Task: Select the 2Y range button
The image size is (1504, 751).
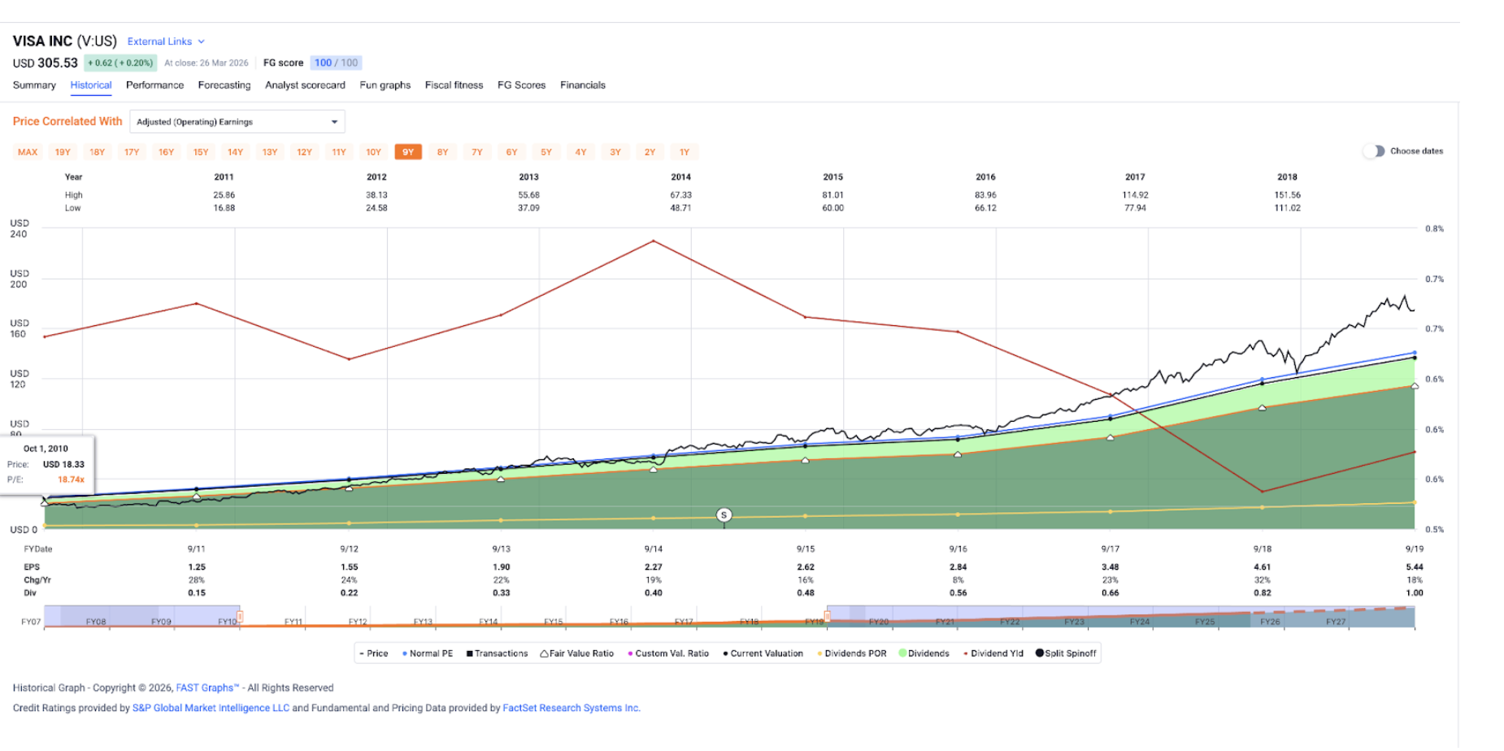Action: (x=650, y=152)
